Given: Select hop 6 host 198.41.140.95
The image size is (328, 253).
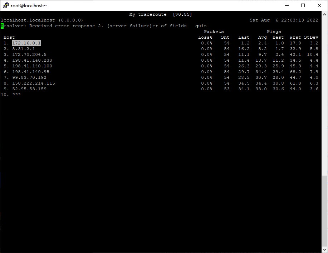Looking at the screenshot, I should click(31, 72).
